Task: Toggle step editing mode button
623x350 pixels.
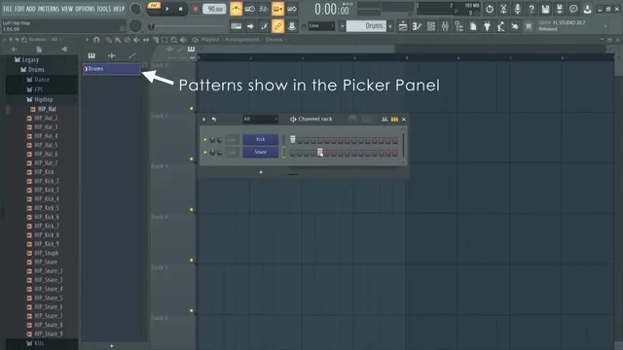Action: 264,26
